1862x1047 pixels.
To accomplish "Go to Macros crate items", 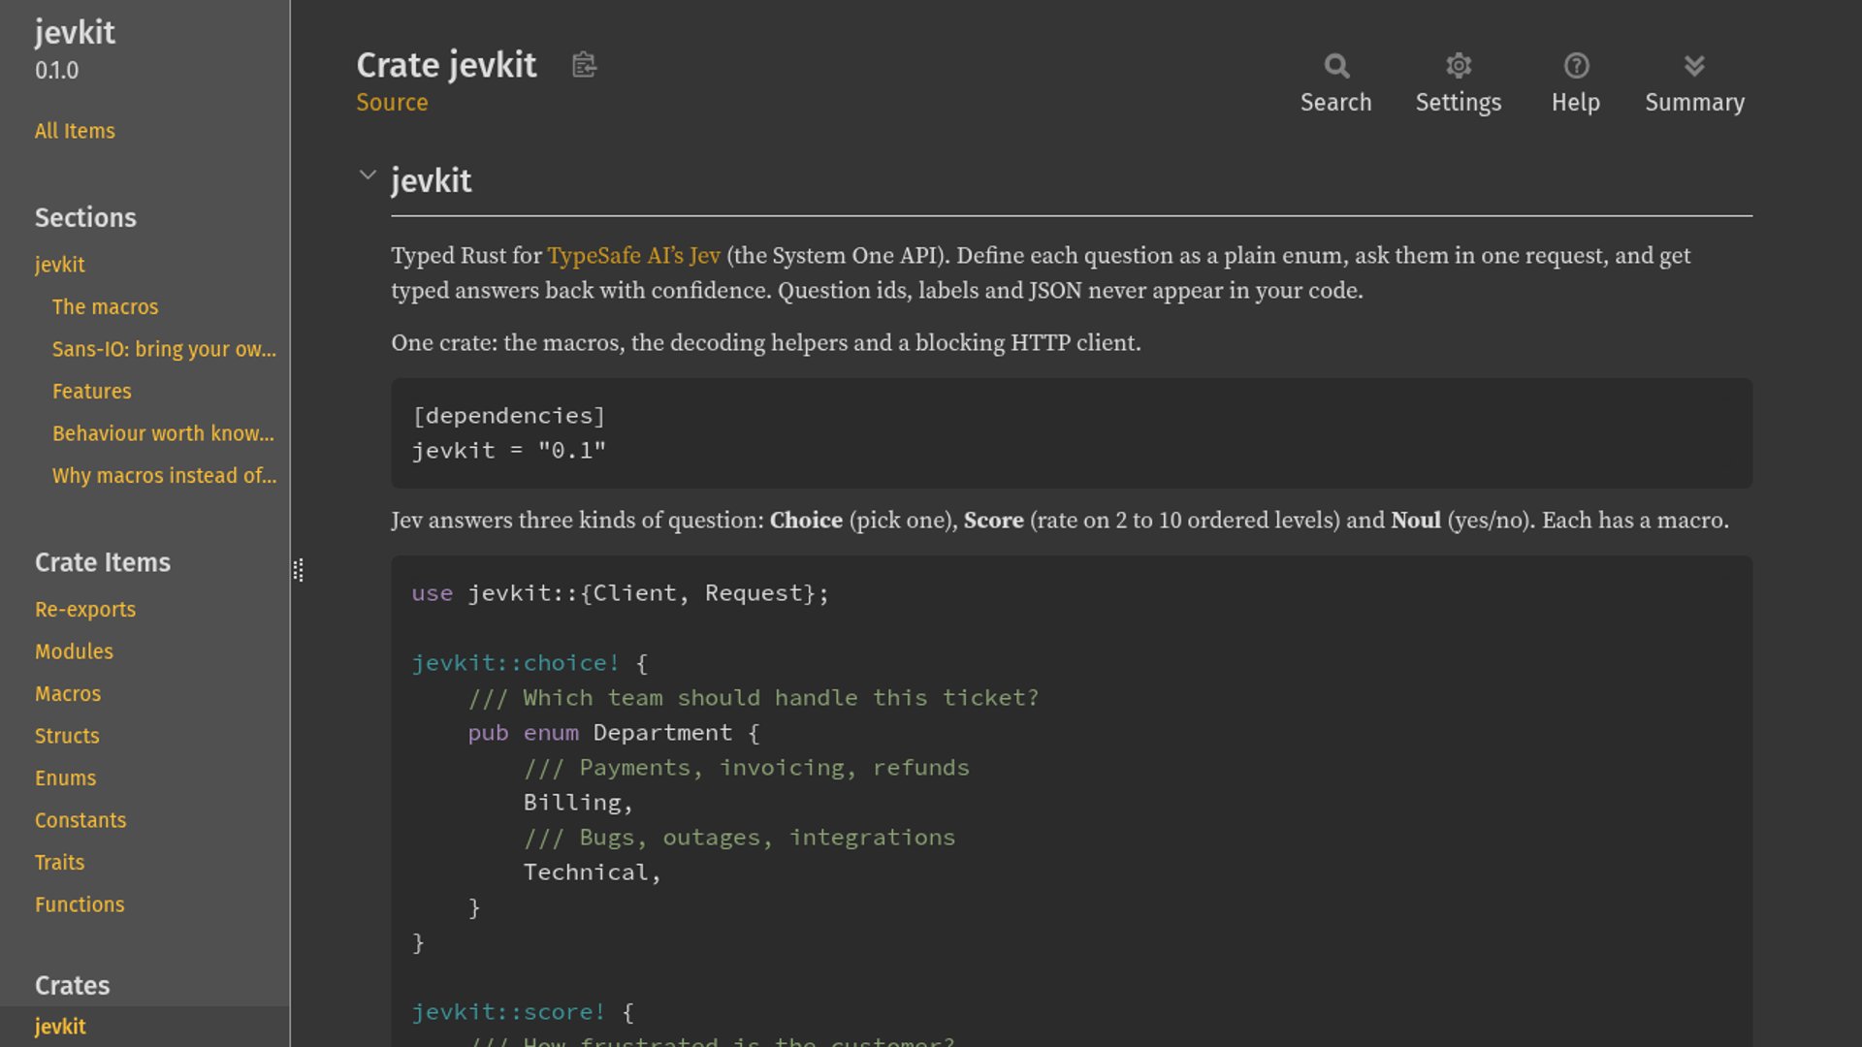I will tap(68, 694).
